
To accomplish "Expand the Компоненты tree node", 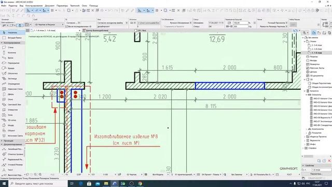I will (307, 129).
